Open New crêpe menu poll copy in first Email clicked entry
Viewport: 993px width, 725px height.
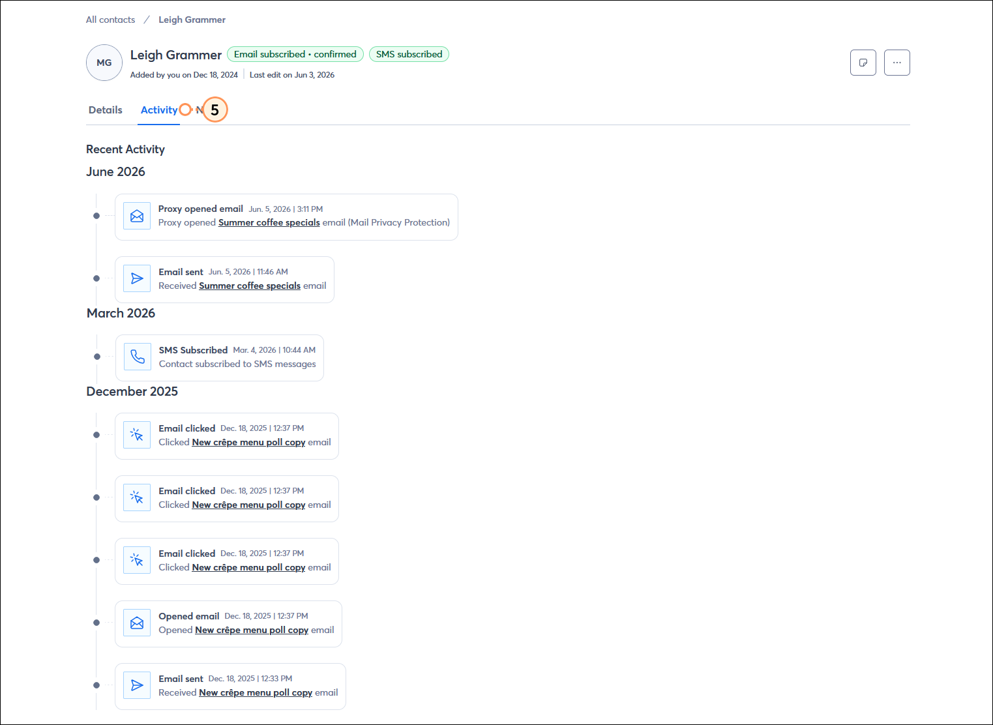(248, 442)
